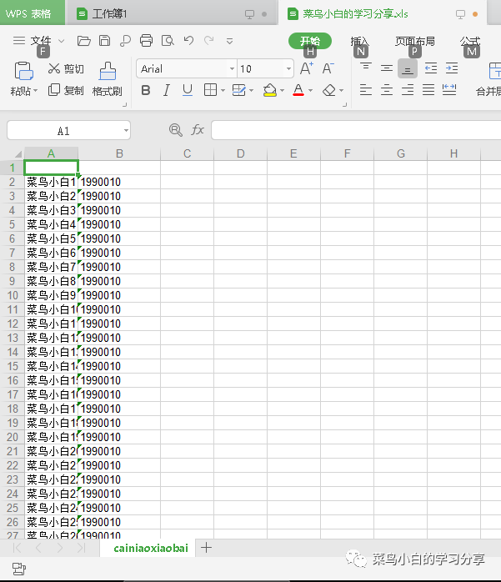Click the 格式刷 format painter
This screenshot has width=501, height=582.
(108, 79)
